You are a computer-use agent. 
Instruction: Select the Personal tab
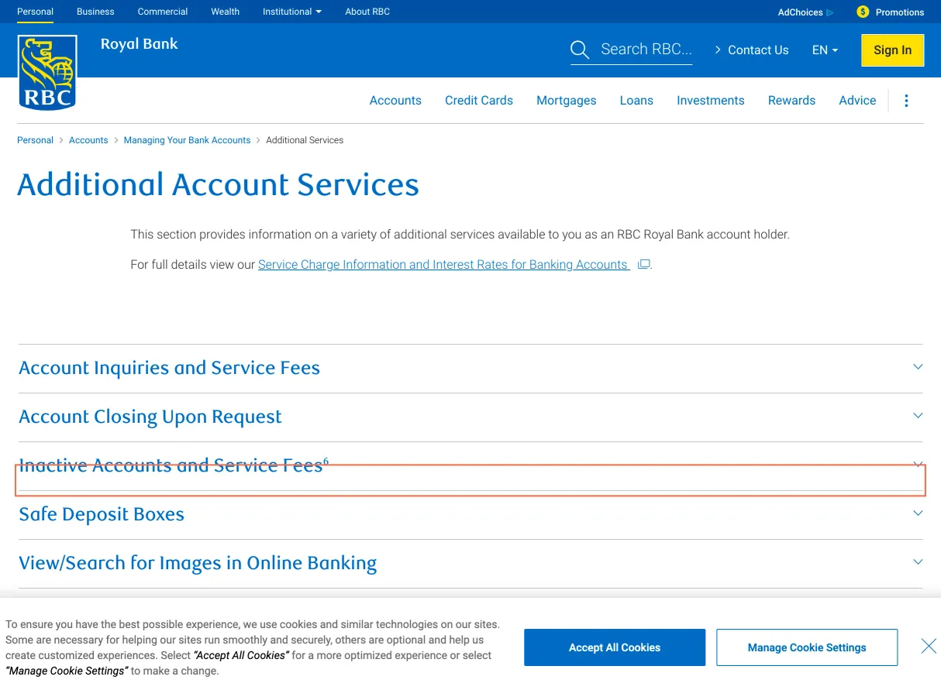(36, 12)
